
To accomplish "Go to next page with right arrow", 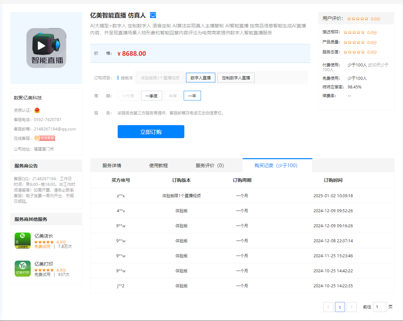I will coord(352,307).
